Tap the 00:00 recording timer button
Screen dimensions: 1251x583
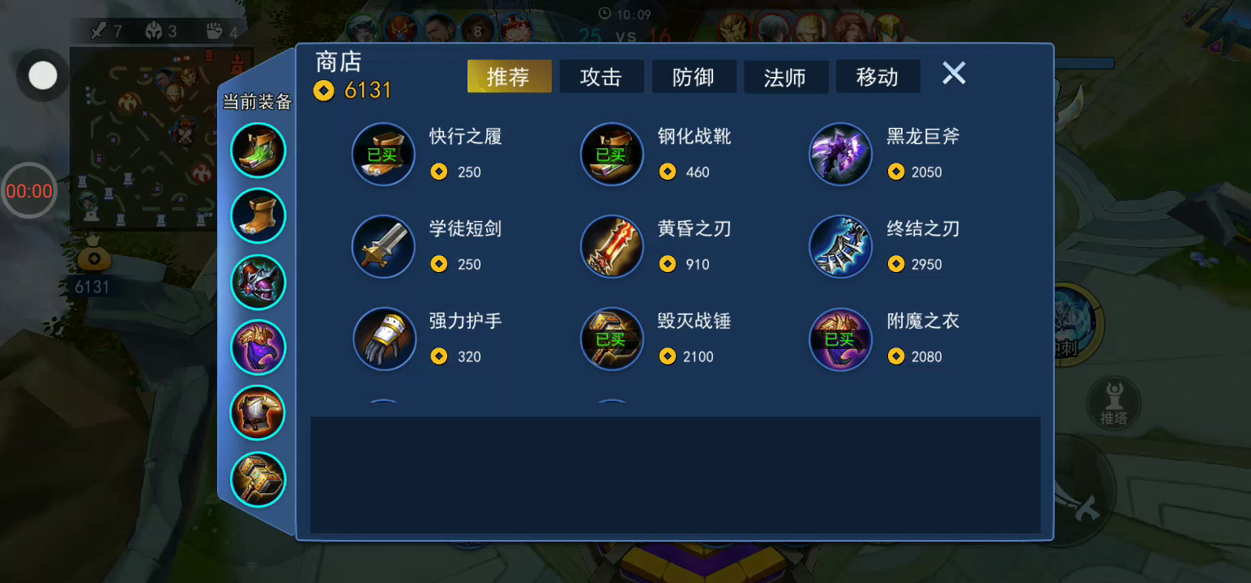[x=29, y=191]
